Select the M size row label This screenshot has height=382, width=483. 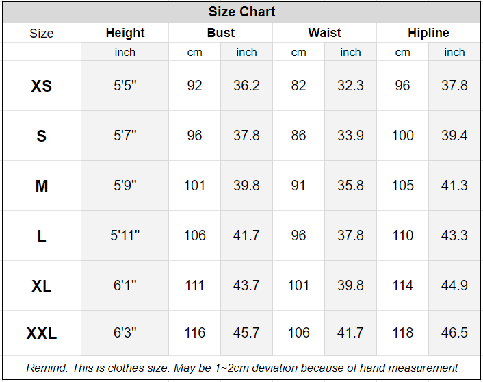click(x=42, y=186)
